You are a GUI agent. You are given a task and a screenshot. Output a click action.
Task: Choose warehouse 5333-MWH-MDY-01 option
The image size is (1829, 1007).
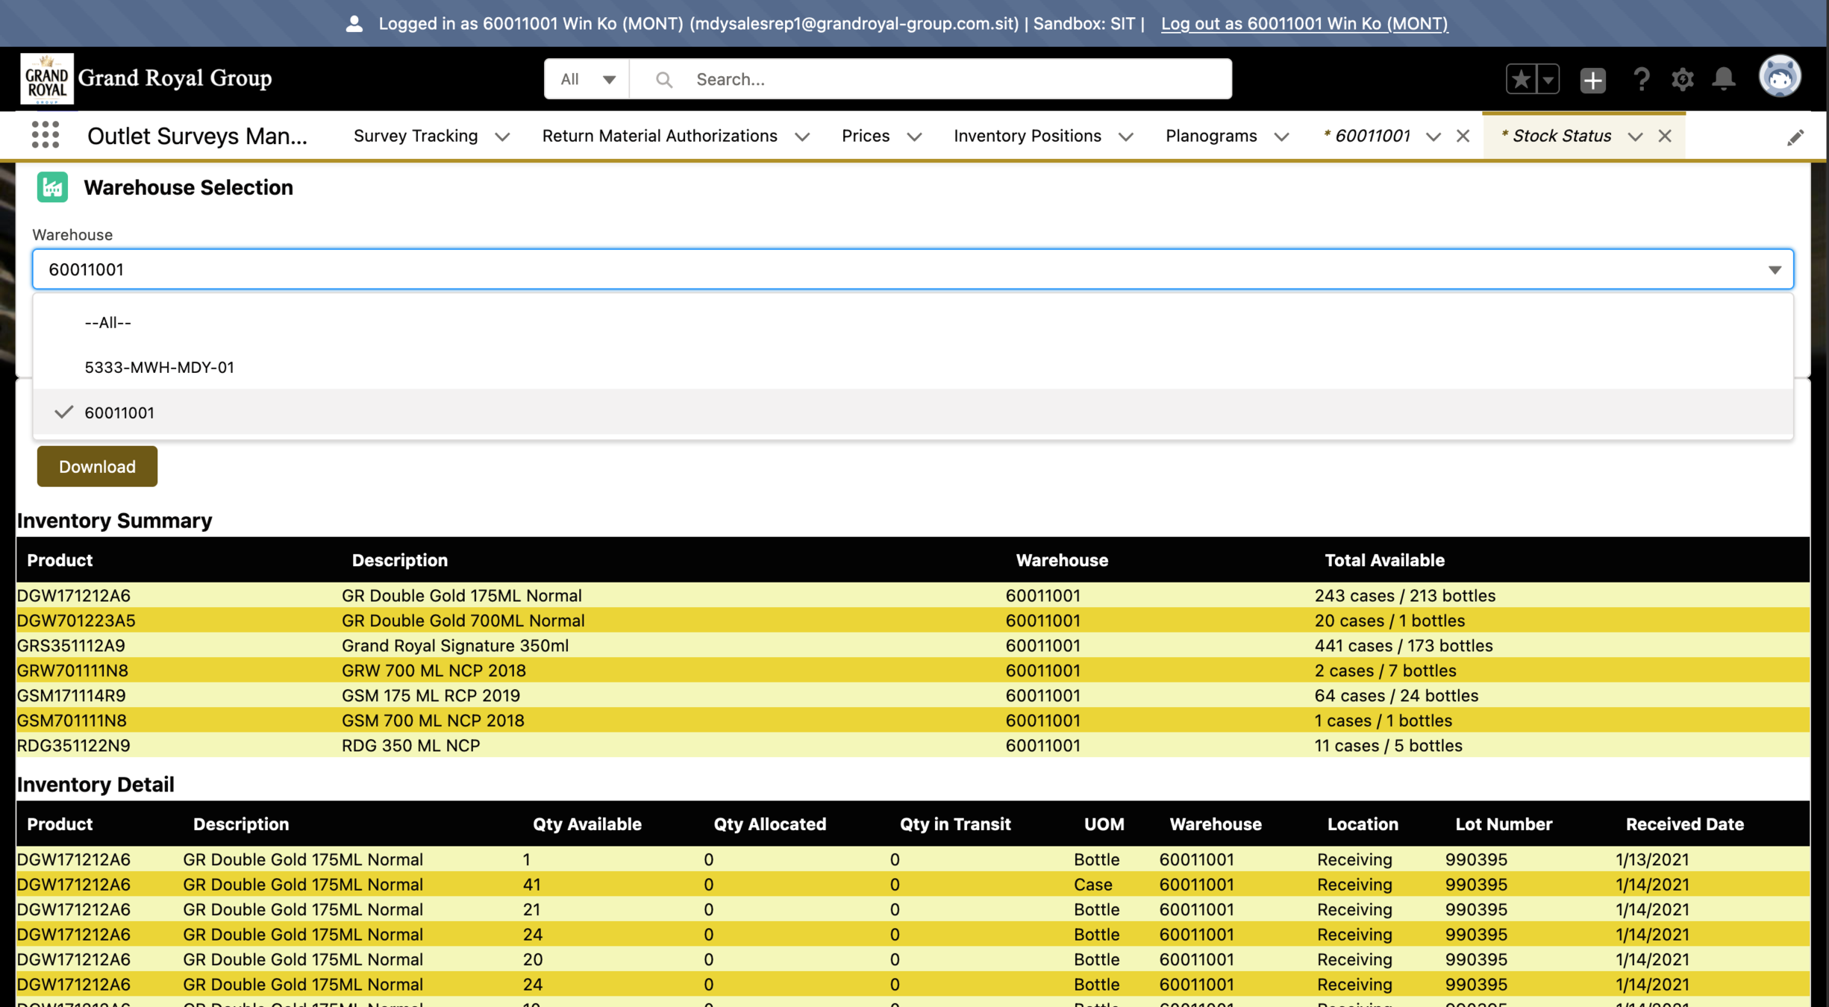pos(159,367)
